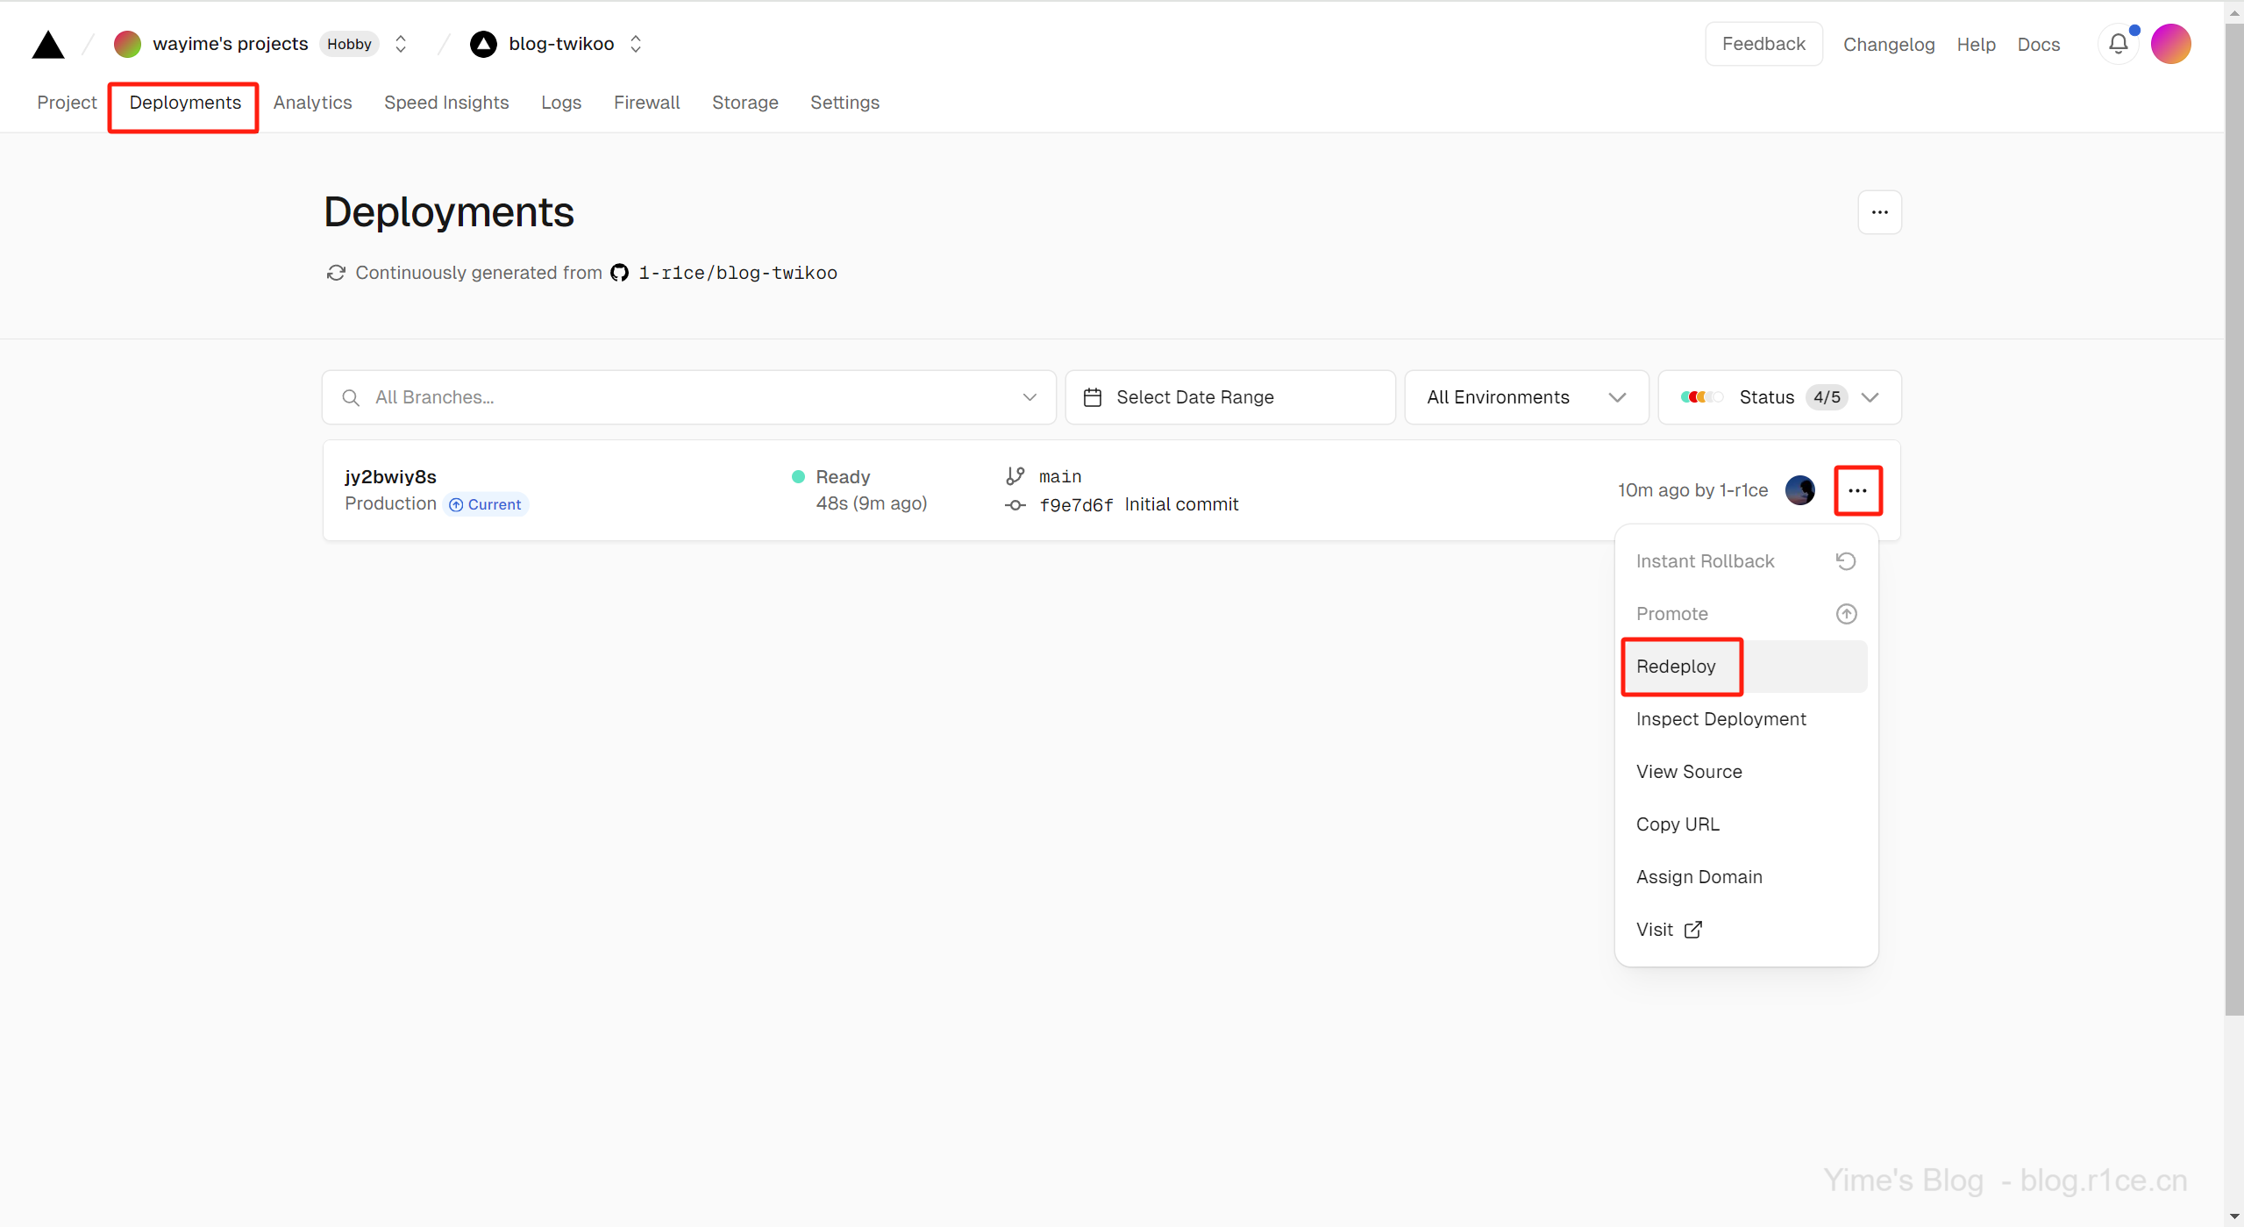Open the deployment row's three-dot menu
The width and height of the screenshot is (2244, 1227).
(1857, 490)
